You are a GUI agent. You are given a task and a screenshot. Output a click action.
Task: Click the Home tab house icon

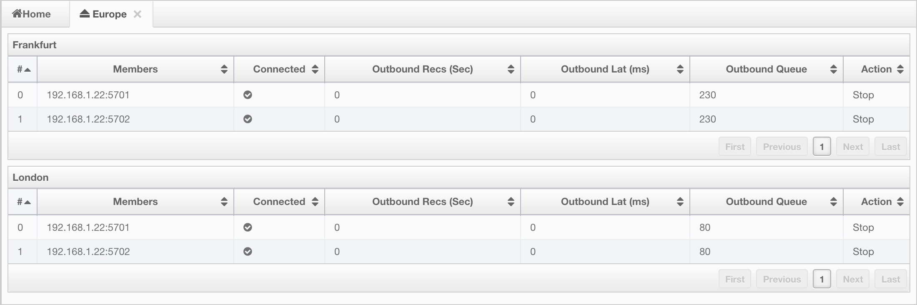click(17, 14)
